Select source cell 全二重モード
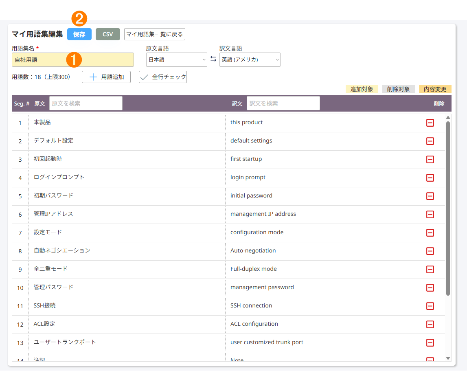467x371 pixels. pos(127,269)
